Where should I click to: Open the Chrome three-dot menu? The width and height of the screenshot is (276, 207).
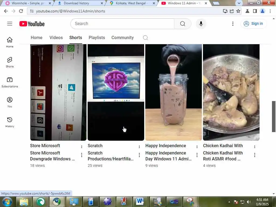point(270,11)
